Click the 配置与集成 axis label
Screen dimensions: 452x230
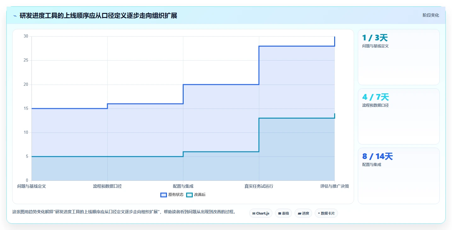click(x=183, y=186)
